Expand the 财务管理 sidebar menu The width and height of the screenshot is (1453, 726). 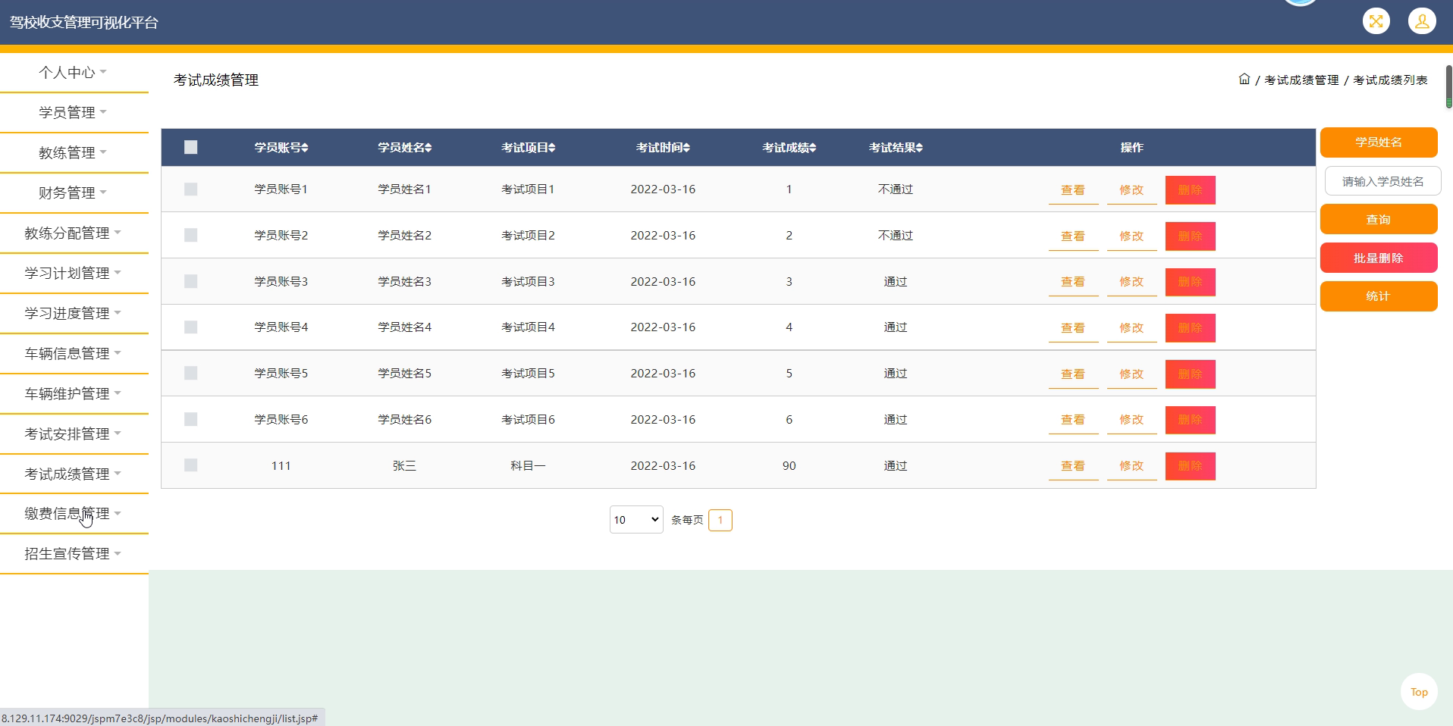click(x=74, y=193)
